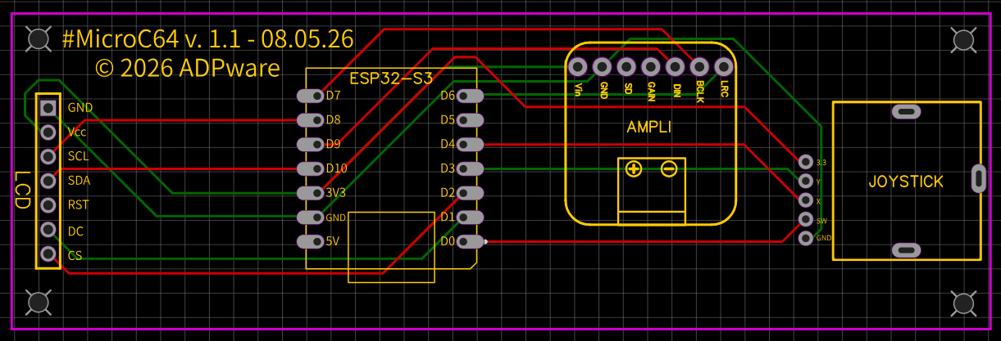
Task: Select the bottom joystick mounting slot
Action: (906, 250)
